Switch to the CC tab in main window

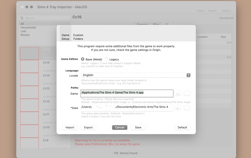coord(167,24)
